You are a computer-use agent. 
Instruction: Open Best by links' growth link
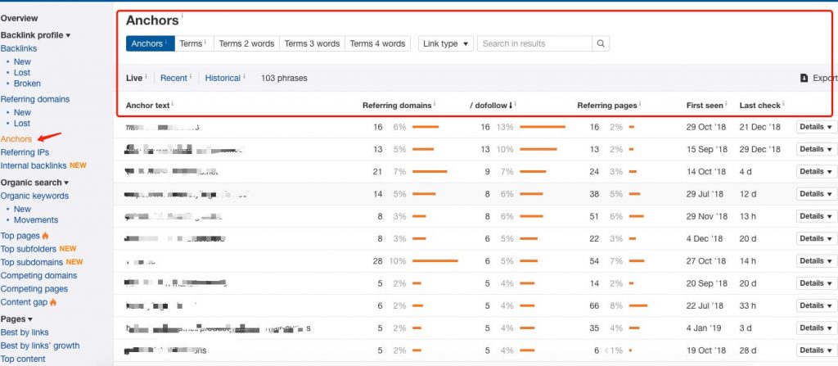[x=40, y=346]
